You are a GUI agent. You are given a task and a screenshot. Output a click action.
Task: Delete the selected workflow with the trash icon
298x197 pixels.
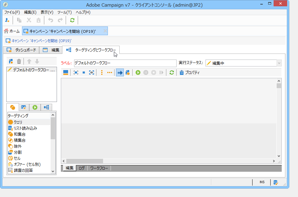click(19, 61)
